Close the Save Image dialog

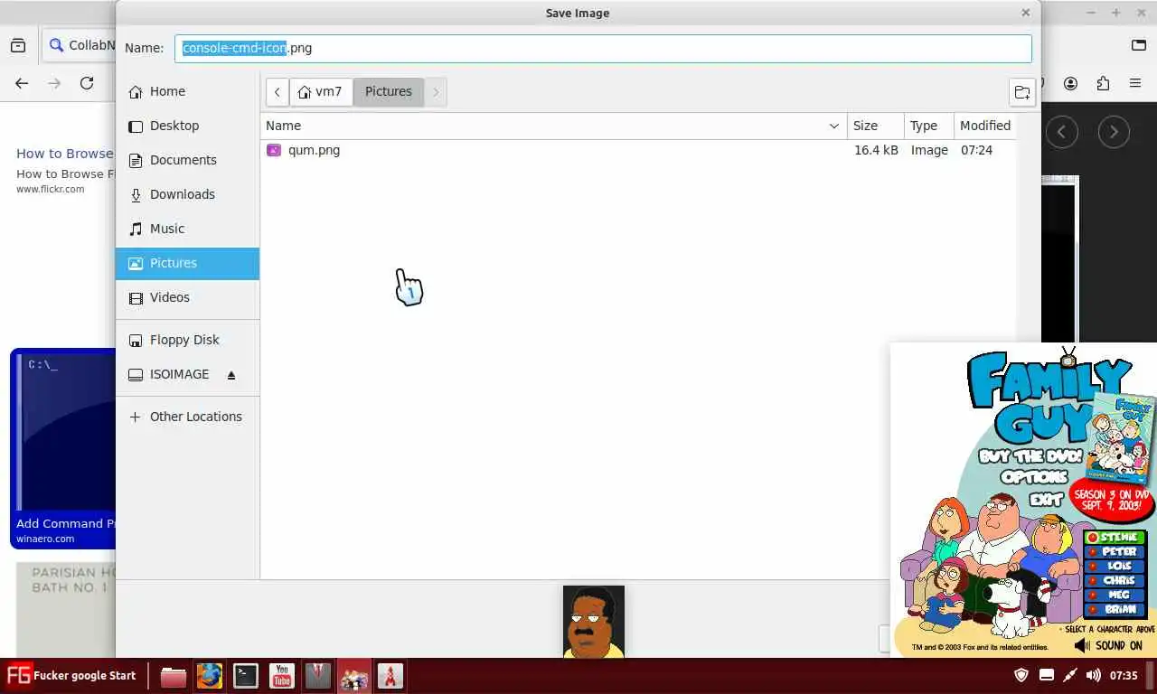pos(1025,13)
